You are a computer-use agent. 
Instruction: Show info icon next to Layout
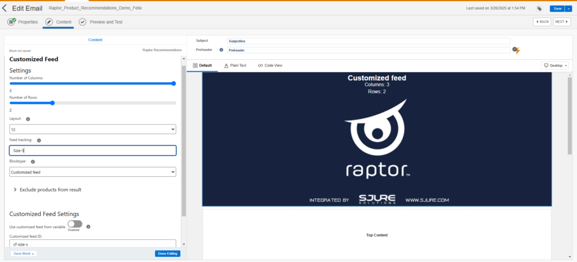(28, 119)
